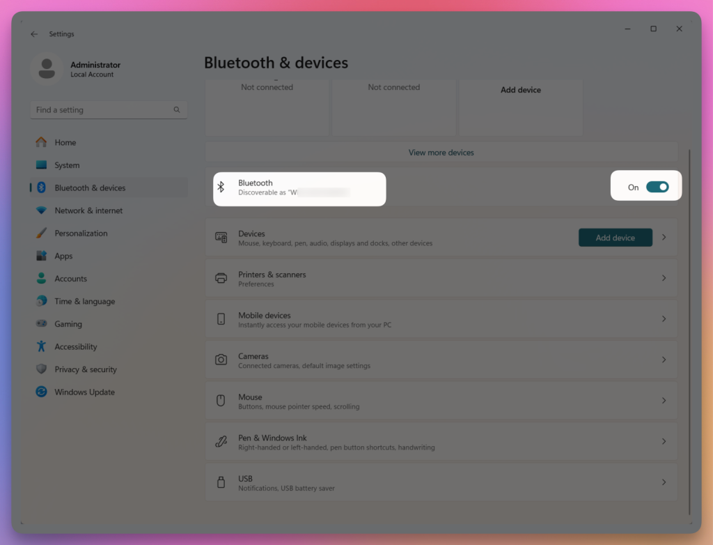Click the Administrator profile avatar

pyautogui.click(x=47, y=69)
